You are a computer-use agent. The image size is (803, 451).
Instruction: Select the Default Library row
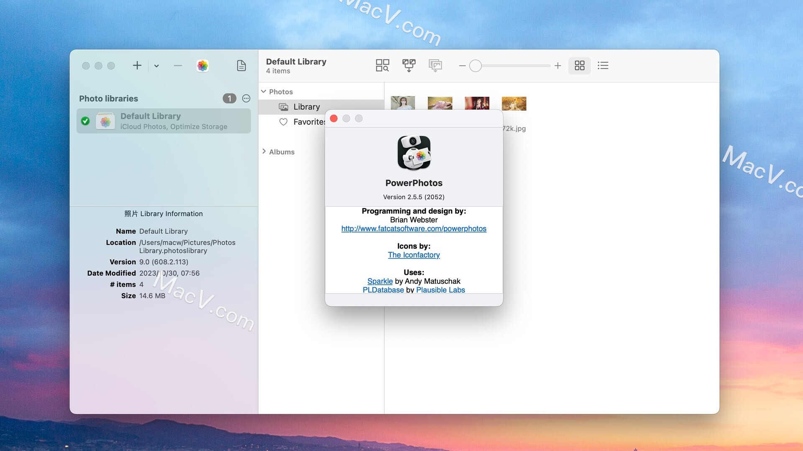point(164,121)
